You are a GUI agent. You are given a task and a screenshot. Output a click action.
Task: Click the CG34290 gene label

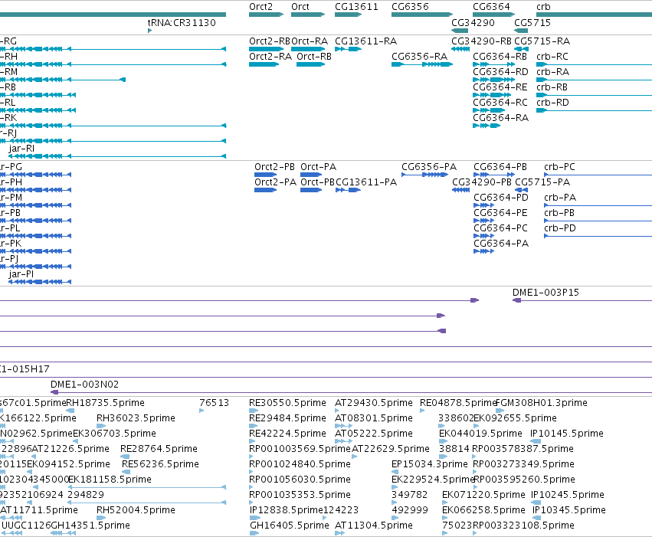[473, 22]
